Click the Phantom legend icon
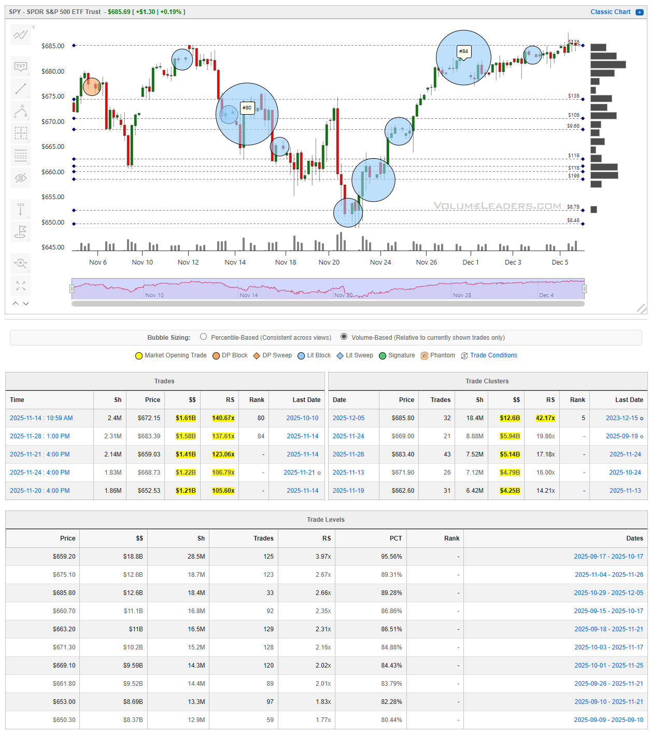The height and width of the screenshot is (734, 650). 425,356
